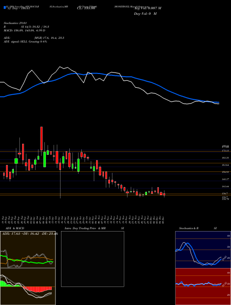Image resolution: width=231 pixels, height=305 pixels.
Task: Click the '12 Day = 136.61' label
Action: (18, 8)
